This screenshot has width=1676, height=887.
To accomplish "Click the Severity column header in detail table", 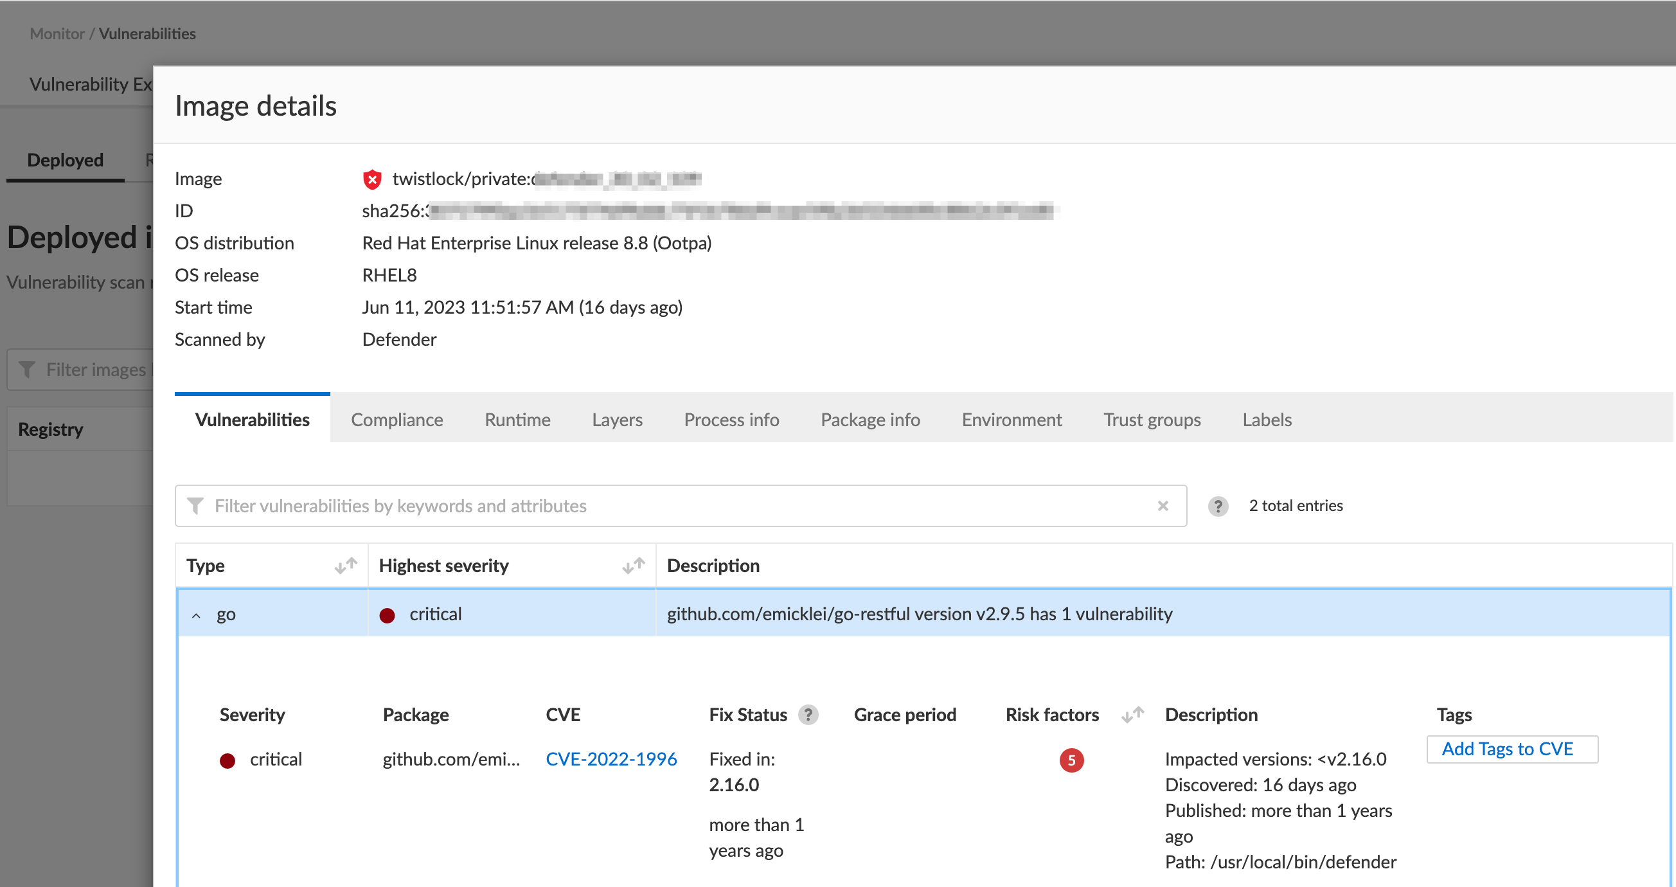I will (x=252, y=715).
